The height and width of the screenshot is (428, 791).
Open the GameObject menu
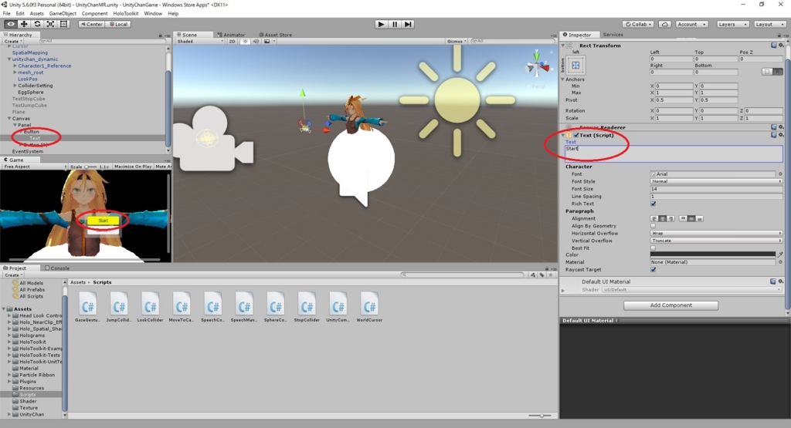click(63, 14)
